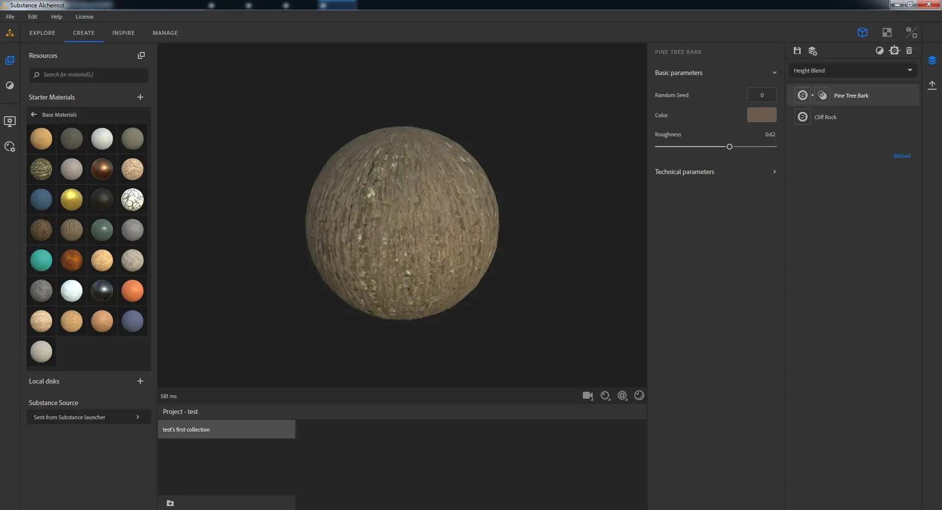Delete the layer using the trash icon

pyautogui.click(x=909, y=51)
